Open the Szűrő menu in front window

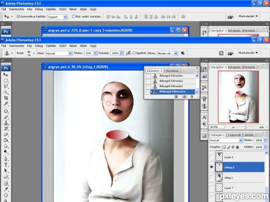pos(63,46)
